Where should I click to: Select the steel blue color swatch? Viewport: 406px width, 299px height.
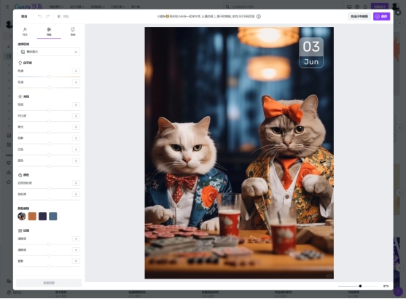pos(52,217)
